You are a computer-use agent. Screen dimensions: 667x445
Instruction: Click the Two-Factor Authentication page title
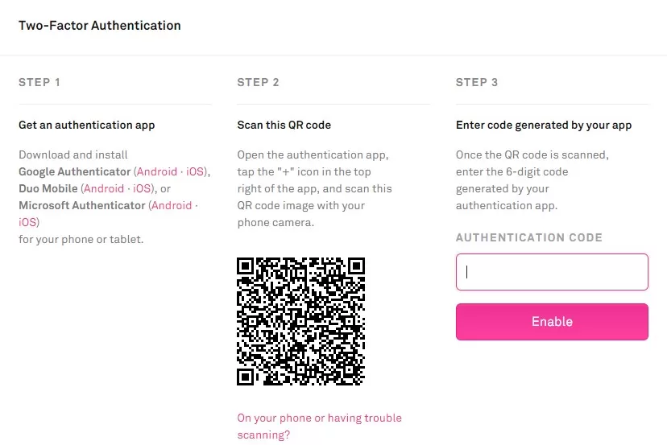tap(100, 26)
